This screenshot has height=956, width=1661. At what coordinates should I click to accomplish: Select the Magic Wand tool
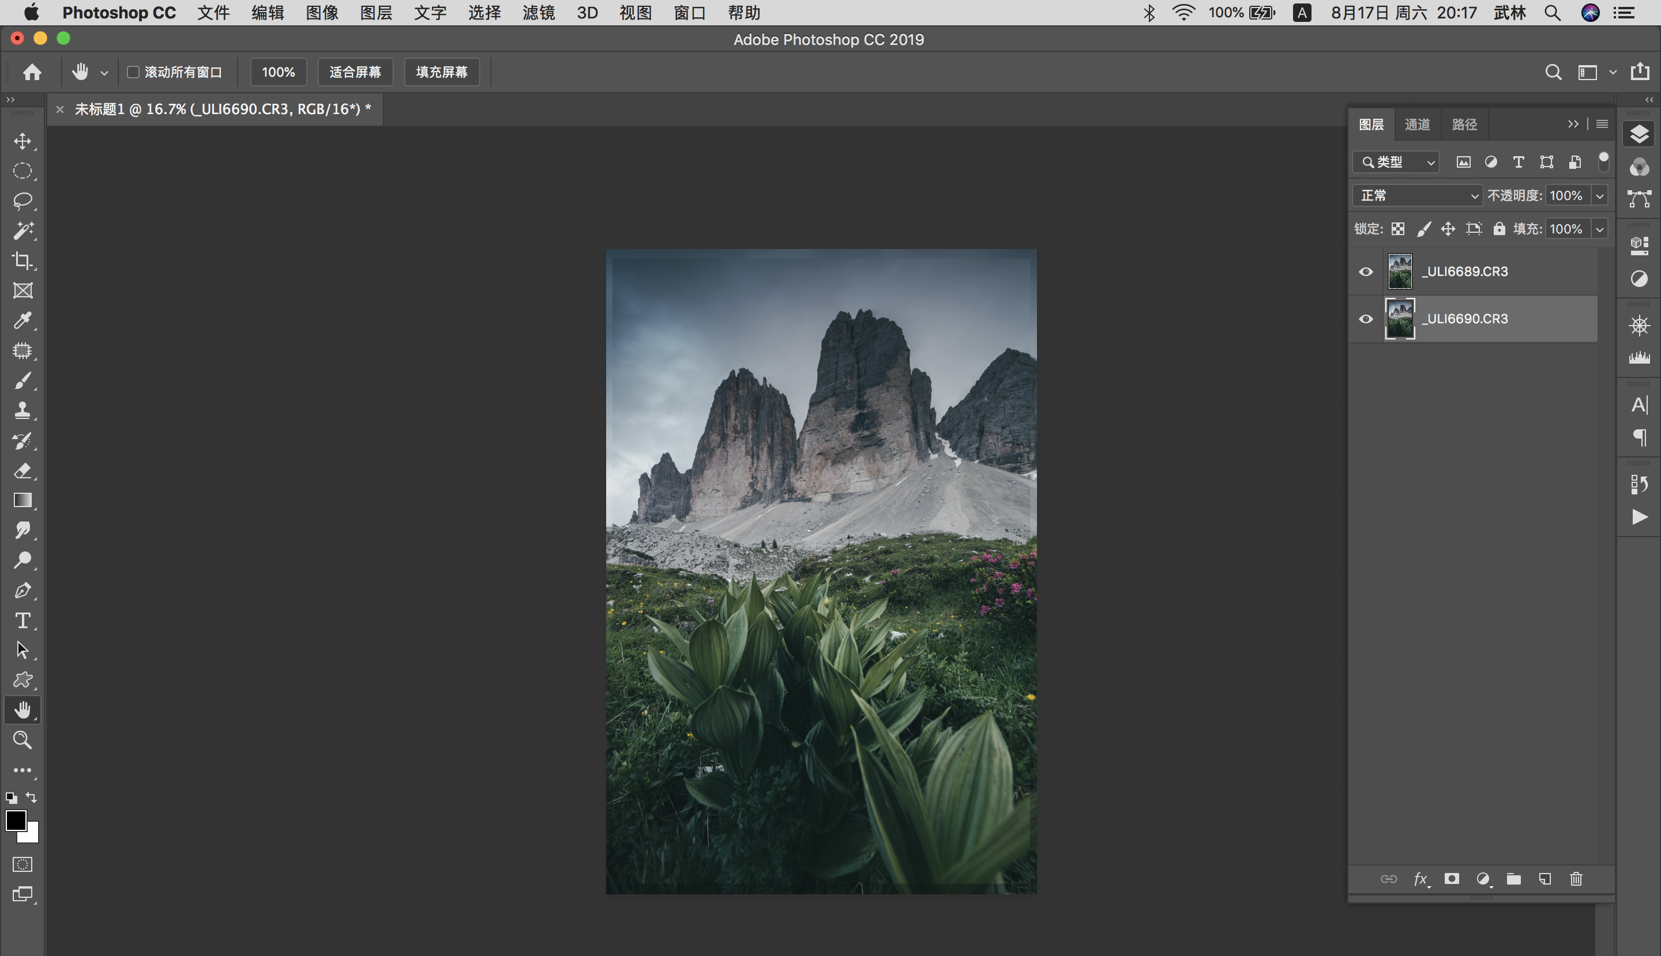coord(22,231)
